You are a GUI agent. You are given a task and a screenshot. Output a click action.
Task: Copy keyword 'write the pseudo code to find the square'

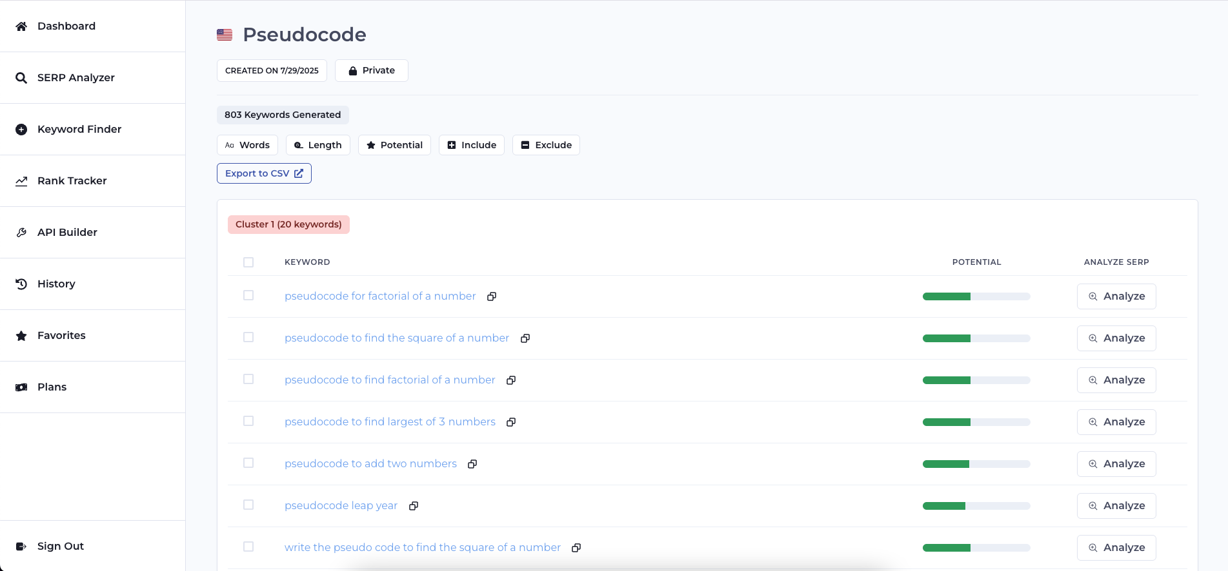click(576, 548)
